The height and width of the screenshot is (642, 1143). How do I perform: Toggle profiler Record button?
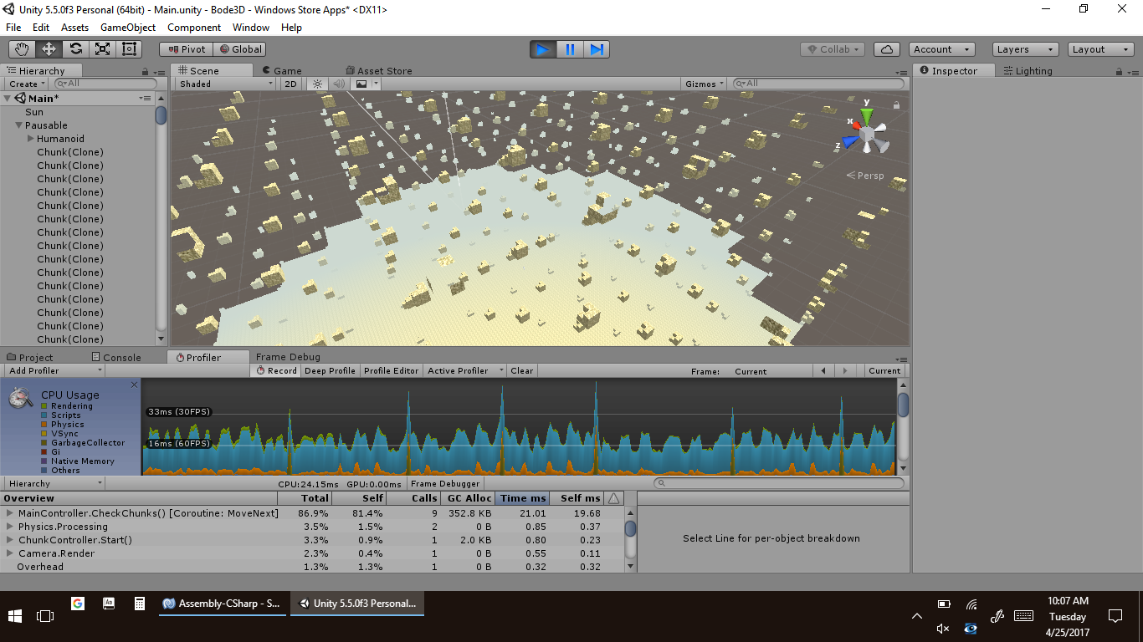[x=276, y=370]
